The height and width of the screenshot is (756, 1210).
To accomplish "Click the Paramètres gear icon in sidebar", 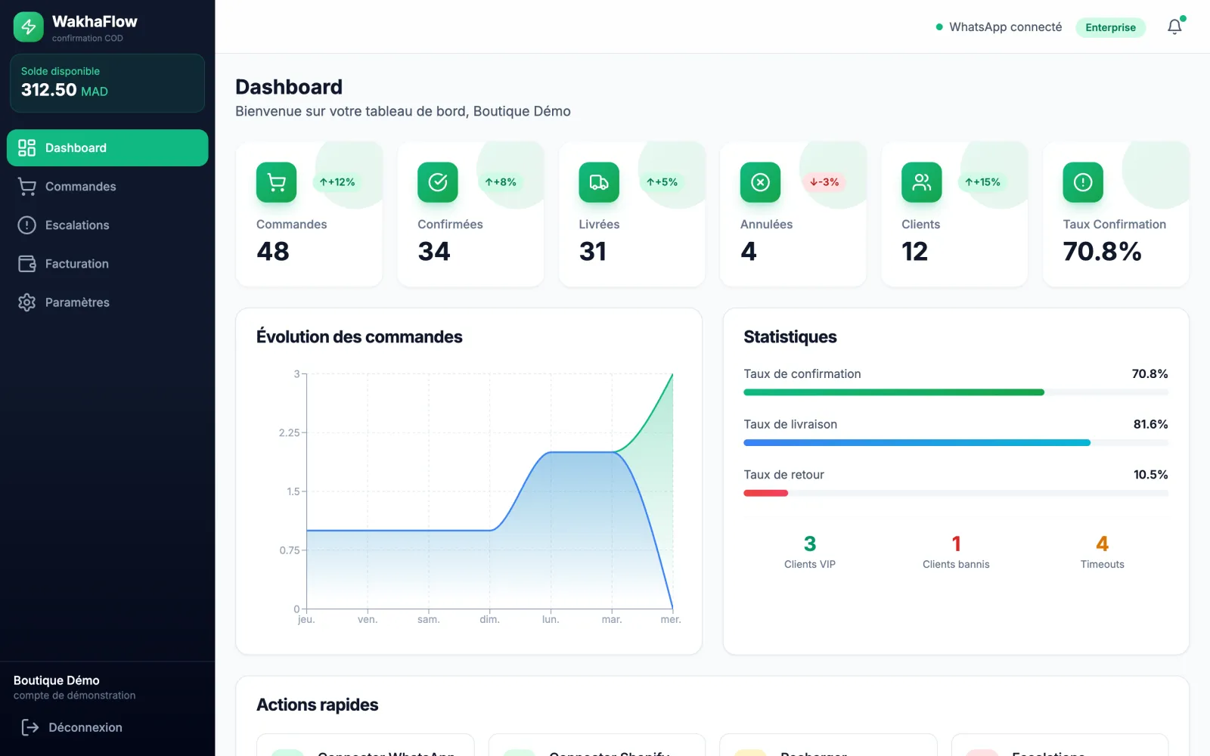I will [x=27, y=302].
